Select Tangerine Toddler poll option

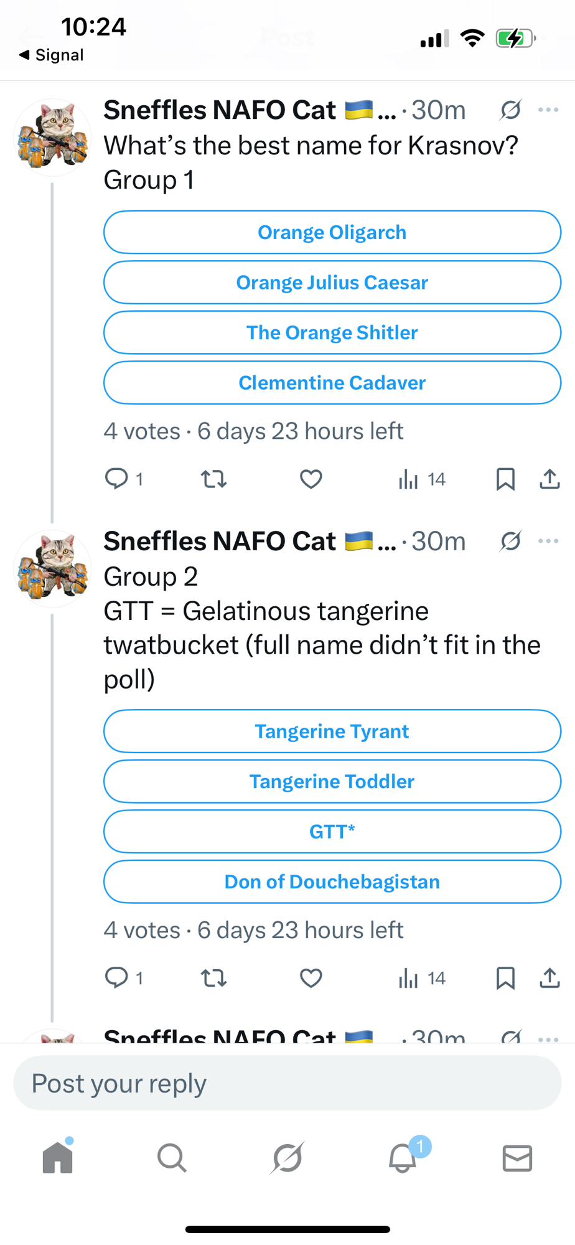pyautogui.click(x=332, y=781)
